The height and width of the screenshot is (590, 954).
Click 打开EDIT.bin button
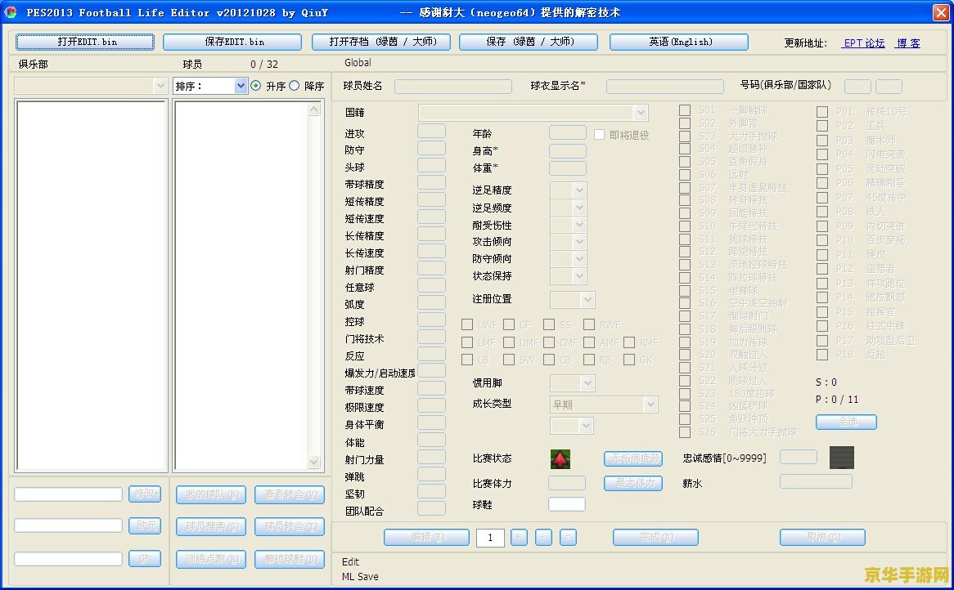[x=85, y=42]
